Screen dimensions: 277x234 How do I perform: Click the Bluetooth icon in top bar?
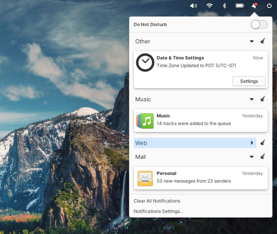coord(224,6)
